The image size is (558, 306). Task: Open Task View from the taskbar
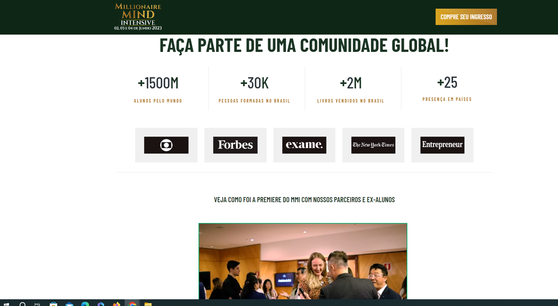37,304
